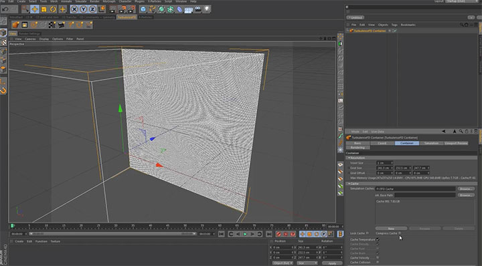The width and height of the screenshot is (482, 266).
Task: Open the Simulation tab in Attributes
Action: tap(431, 143)
